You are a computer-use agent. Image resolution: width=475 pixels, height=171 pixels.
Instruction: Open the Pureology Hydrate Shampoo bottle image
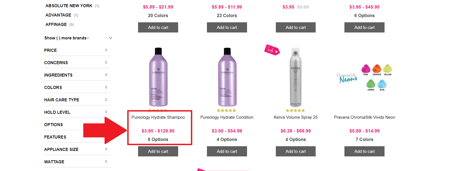158,77
